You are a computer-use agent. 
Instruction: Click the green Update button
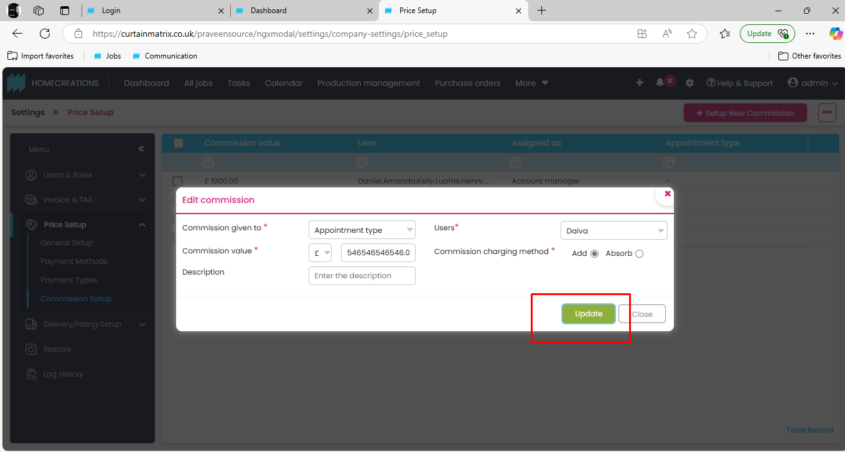pos(588,314)
